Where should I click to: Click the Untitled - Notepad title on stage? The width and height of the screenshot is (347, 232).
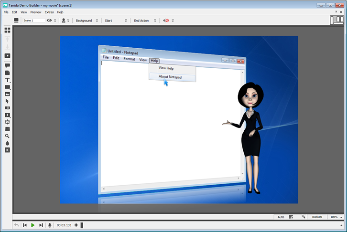123,52
